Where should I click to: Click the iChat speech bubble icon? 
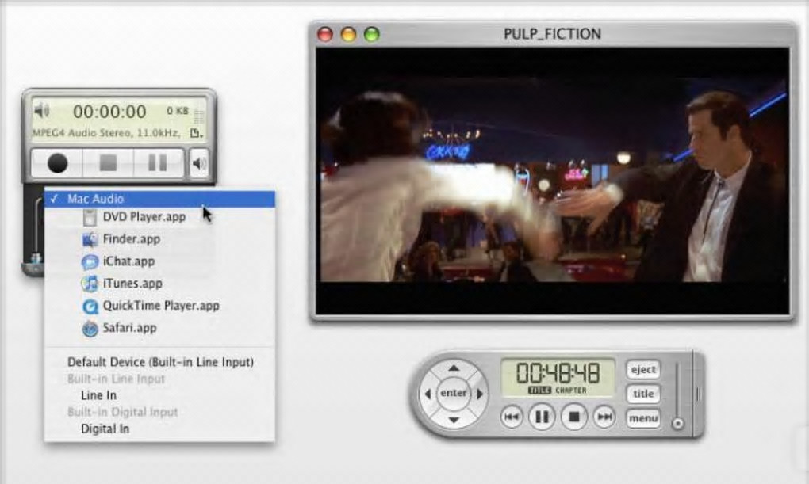coord(90,262)
